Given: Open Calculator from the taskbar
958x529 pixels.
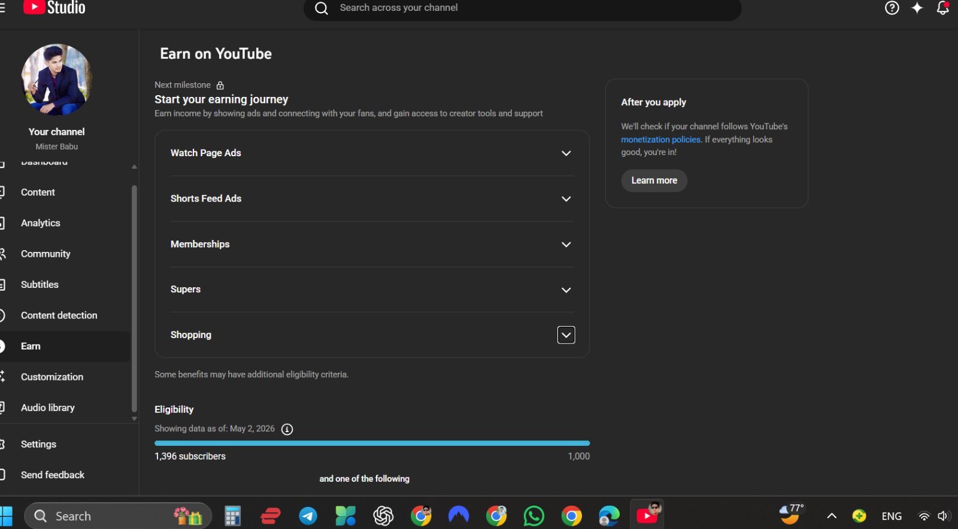Looking at the screenshot, I should 232,515.
